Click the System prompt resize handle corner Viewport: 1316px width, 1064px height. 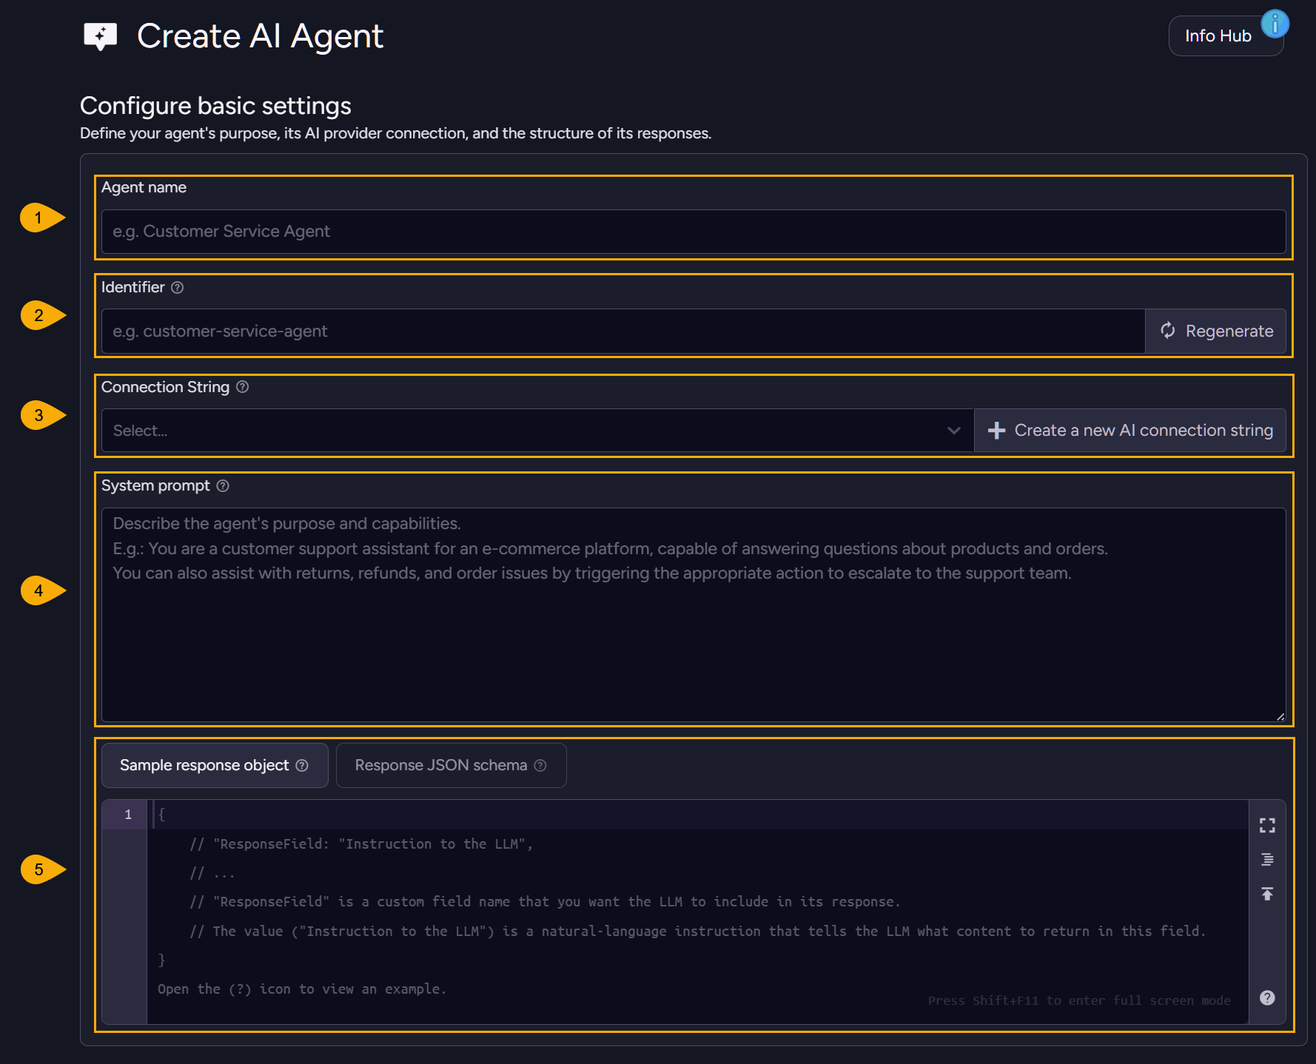[x=1280, y=716]
